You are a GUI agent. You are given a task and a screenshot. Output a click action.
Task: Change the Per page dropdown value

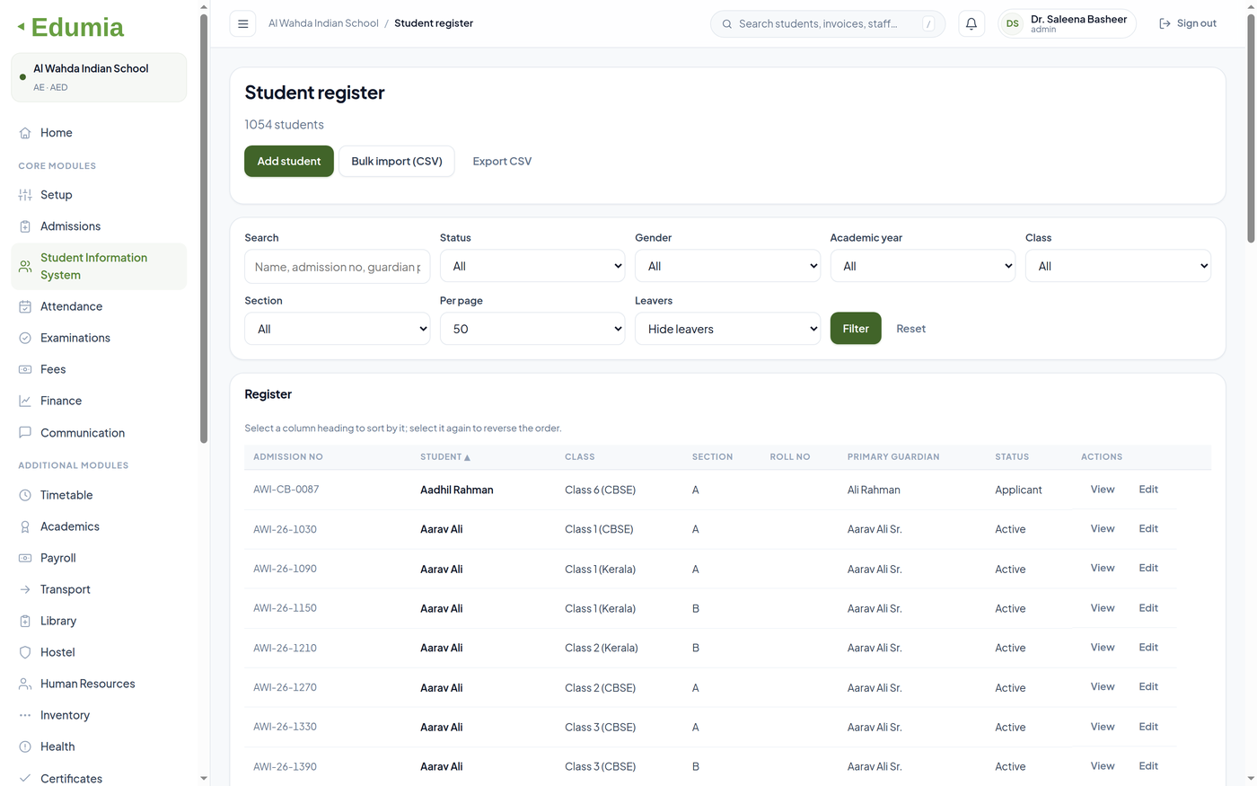pos(532,329)
